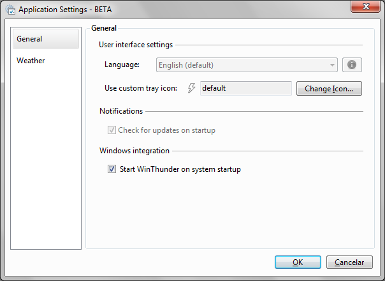The image size is (385, 281).
Task: Click the Cancelar button
Action: click(x=349, y=262)
